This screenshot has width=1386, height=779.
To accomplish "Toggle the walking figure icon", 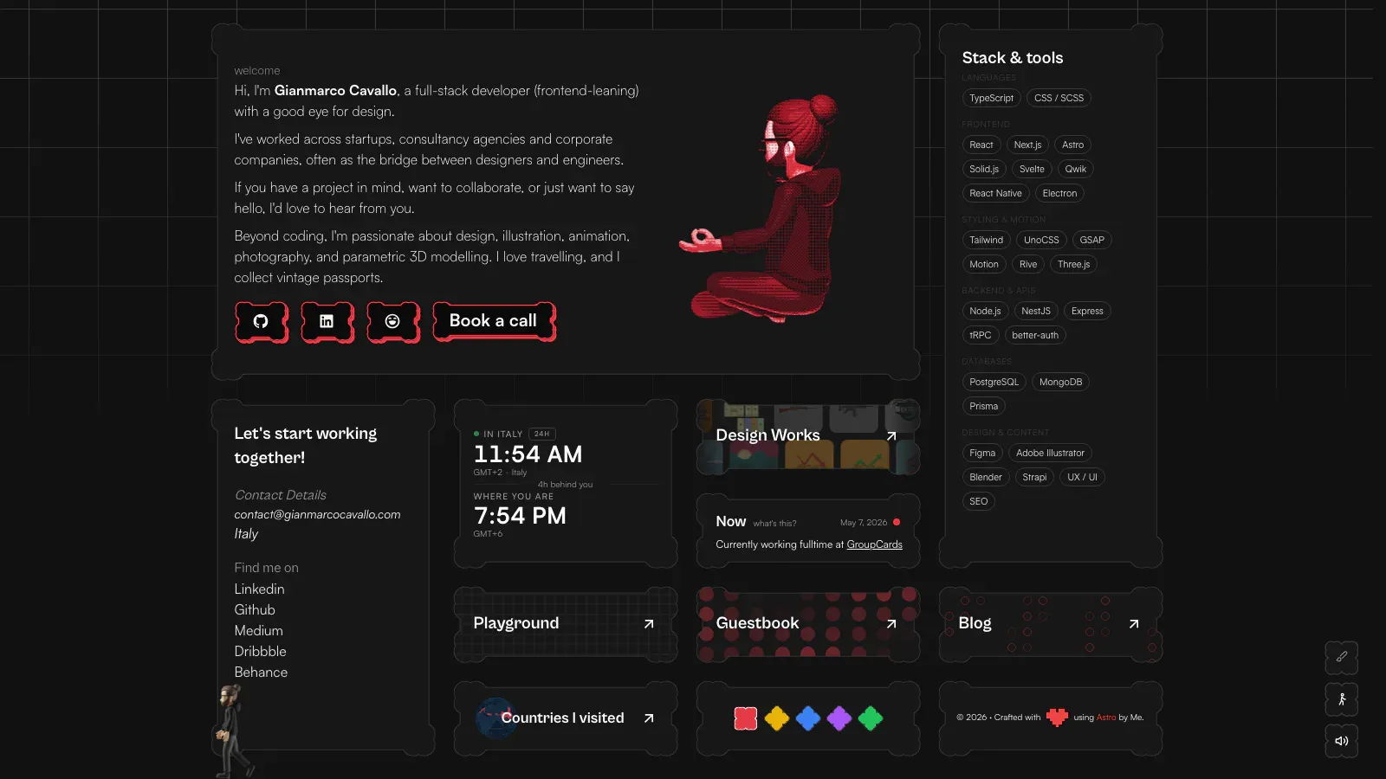I will click(x=1341, y=699).
